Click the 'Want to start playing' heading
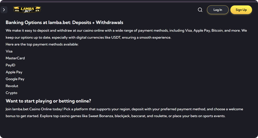The width and height of the screenshot is (258, 138). [x=48, y=101]
